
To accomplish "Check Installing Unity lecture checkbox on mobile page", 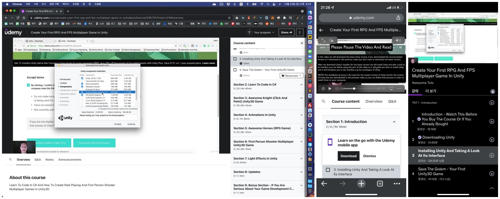I will point(328,170).
